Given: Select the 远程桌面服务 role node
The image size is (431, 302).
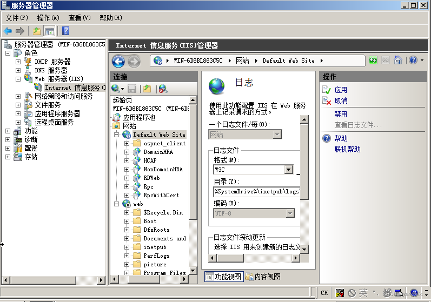Looking at the screenshot, I should (54, 122).
